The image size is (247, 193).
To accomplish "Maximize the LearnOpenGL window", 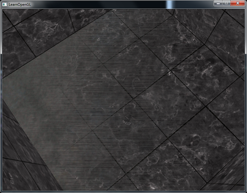I will [x=226, y=3].
